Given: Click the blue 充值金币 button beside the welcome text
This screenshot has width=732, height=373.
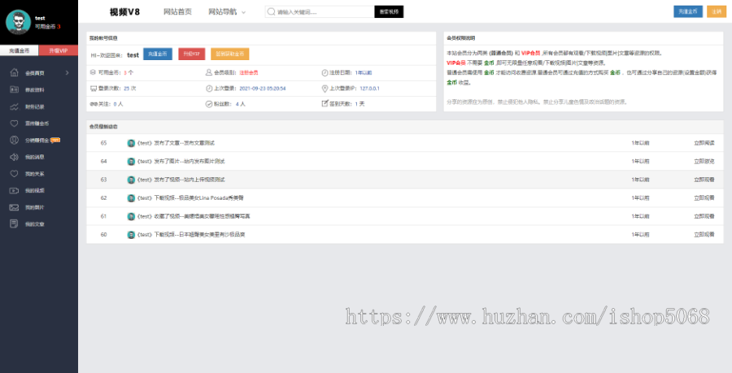Looking at the screenshot, I should (x=158, y=54).
